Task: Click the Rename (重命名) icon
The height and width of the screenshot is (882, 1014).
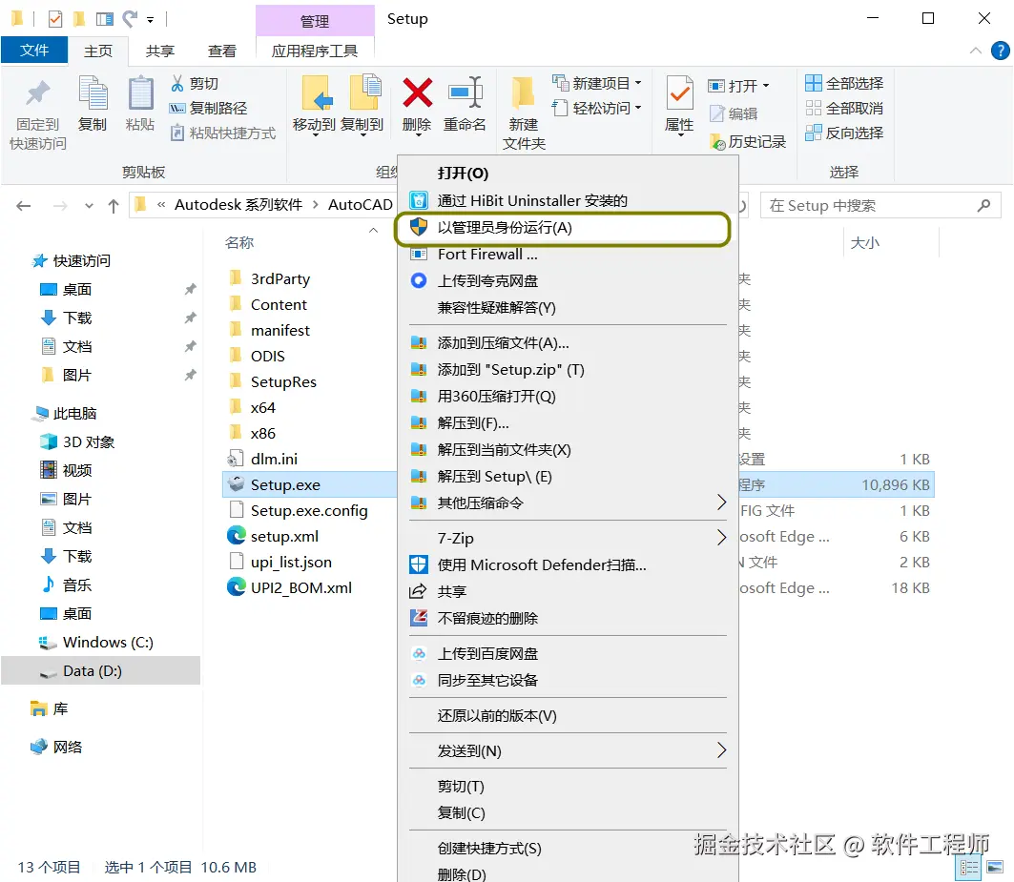Action: pos(465,93)
